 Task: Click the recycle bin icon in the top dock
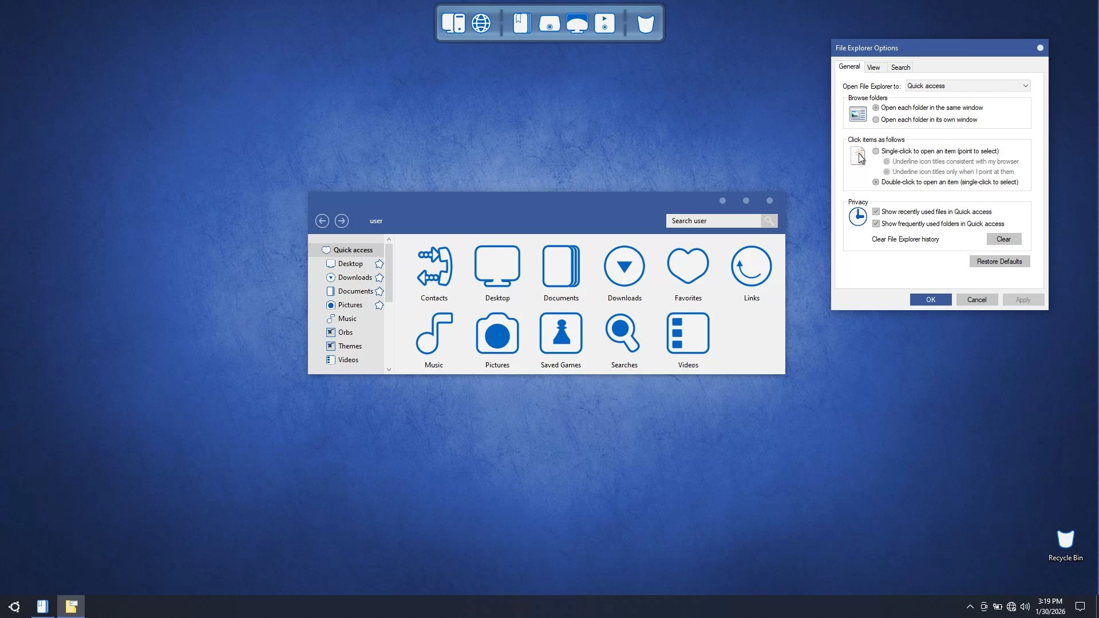pyautogui.click(x=646, y=24)
